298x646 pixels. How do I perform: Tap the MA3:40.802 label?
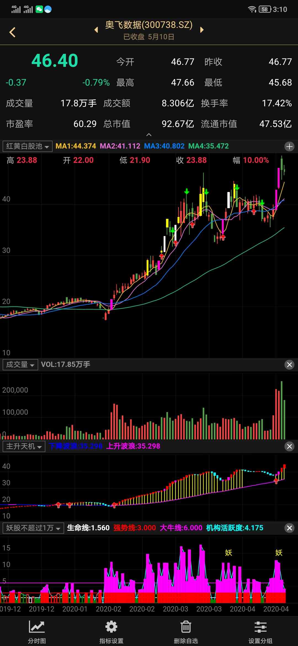point(164,146)
